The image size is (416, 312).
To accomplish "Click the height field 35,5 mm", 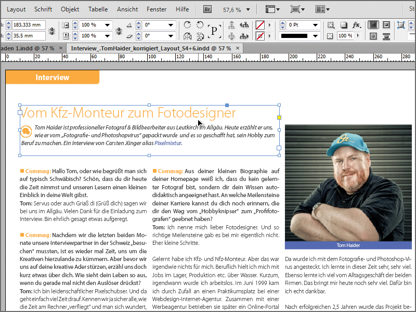I will click(x=29, y=35).
